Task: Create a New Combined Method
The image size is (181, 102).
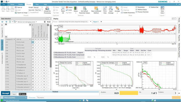Action: [96, 8]
